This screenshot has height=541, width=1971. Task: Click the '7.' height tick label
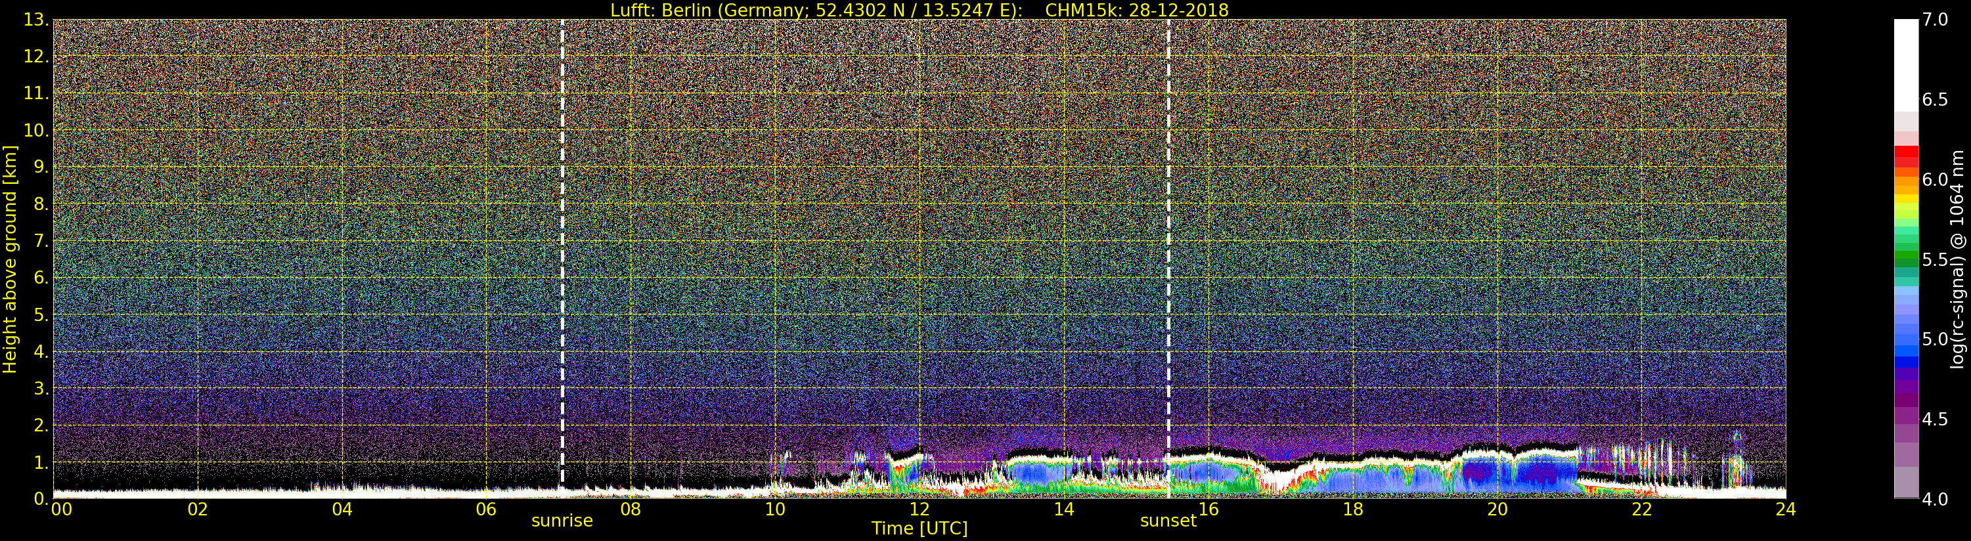tap(41, 241)
